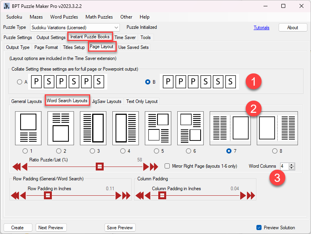Click double left arrow on Ratio Puzzle/List slider
The image size is (311, 234).
pyautogui.click(x=17, y=167)
